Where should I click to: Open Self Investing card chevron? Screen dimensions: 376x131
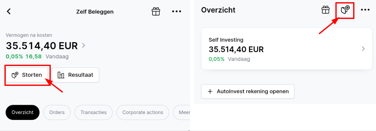363,49
